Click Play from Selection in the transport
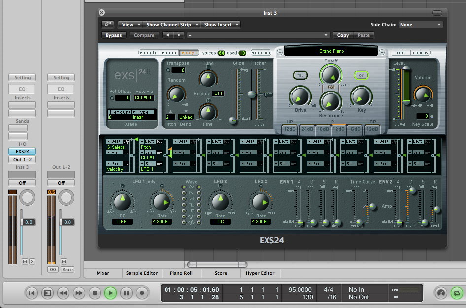Viewport: 466px width, 308px height. click(47, 293)
